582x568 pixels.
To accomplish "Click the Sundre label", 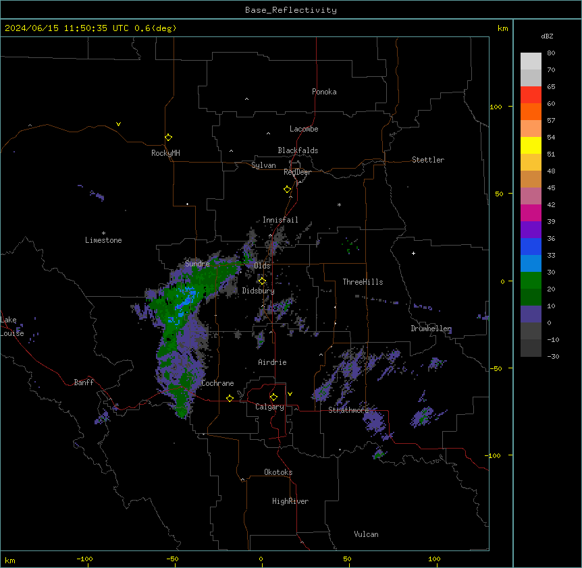I will coord(197,264).
